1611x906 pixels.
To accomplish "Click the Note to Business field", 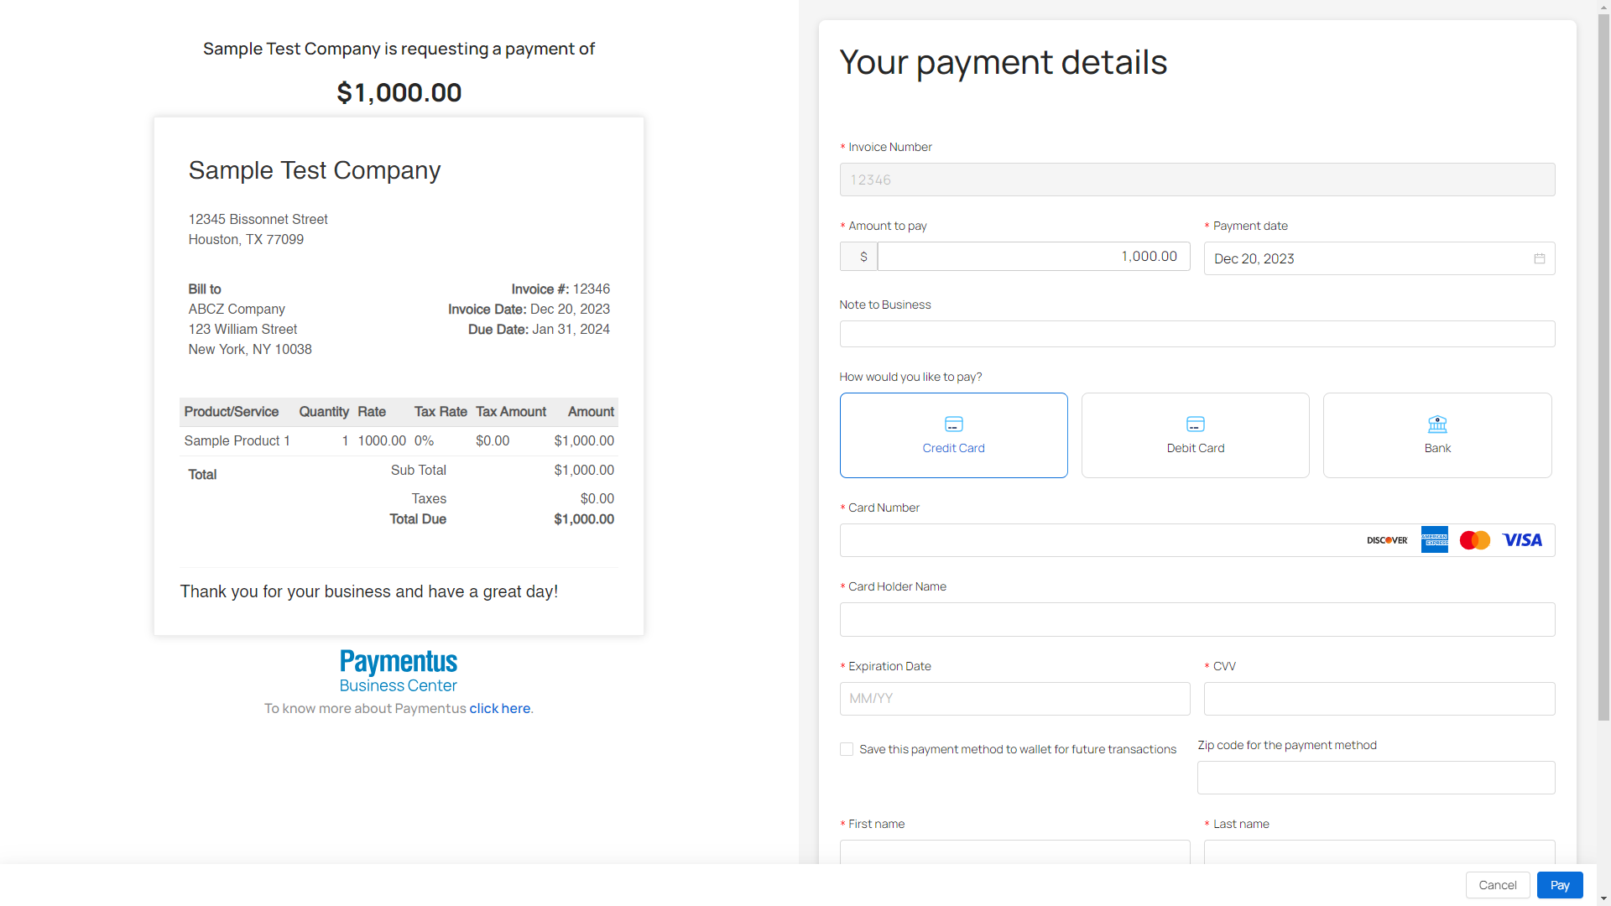I will [x=1197, y=334].
